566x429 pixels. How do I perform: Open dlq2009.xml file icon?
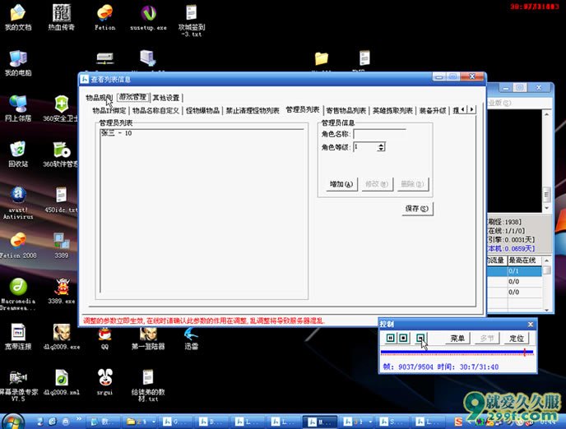[62, 383]
